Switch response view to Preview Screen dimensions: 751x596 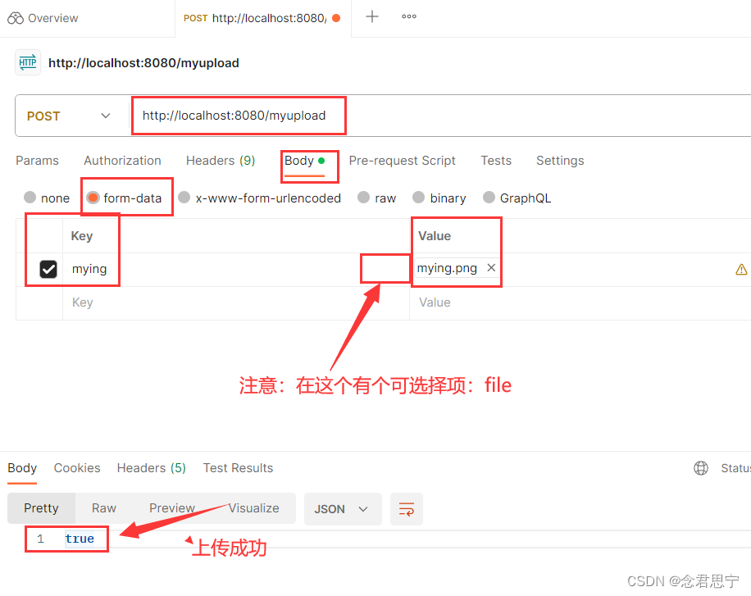[171, 508]
